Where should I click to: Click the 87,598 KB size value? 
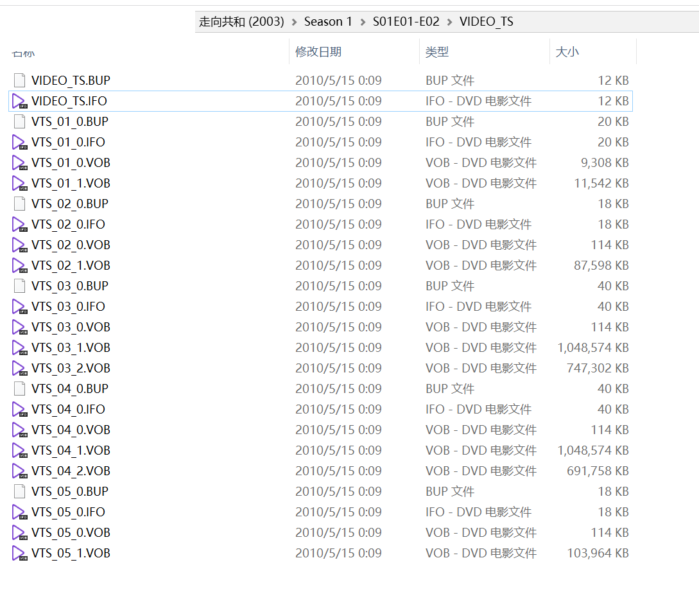[601, 265]
